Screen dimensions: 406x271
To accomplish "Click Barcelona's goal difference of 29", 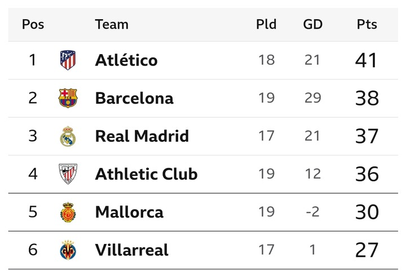I will coord(313,98).
